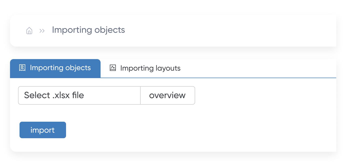Screen dimensions: 345x164
Task: Click the small icon left of Importing layouts
Action: [x=113, y=68]
